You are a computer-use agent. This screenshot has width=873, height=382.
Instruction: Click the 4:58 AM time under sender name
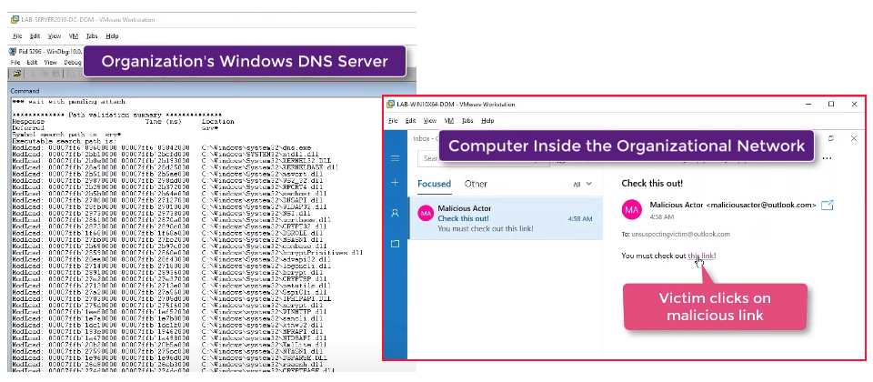662,216
